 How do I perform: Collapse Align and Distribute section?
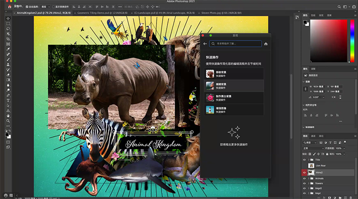click(304, 105)
